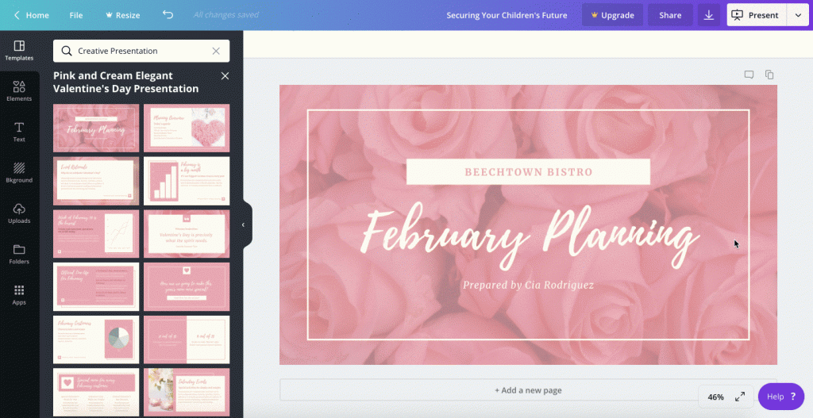Select the Valentine's Day quote template thumbnail
The width and height of the screenshot is (813, 418).
tap(187, 234)
